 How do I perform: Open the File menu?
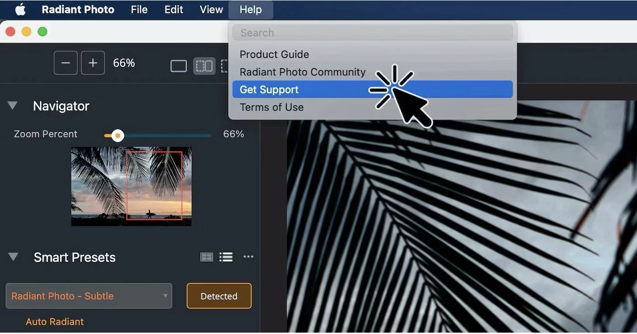coord(139,10)
